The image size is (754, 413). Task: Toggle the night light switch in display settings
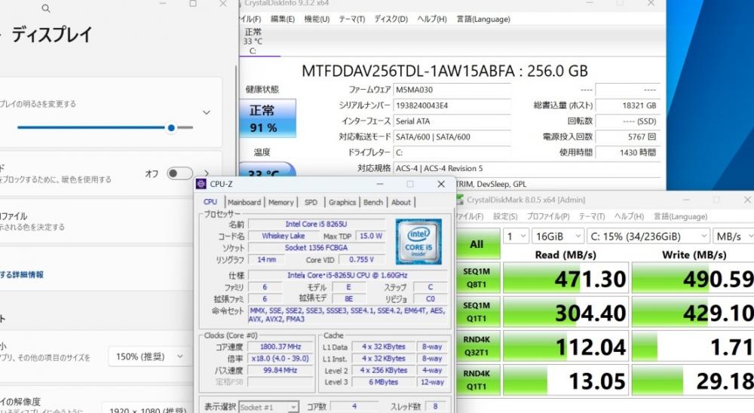pyautogui.click(x=179, y=173)
